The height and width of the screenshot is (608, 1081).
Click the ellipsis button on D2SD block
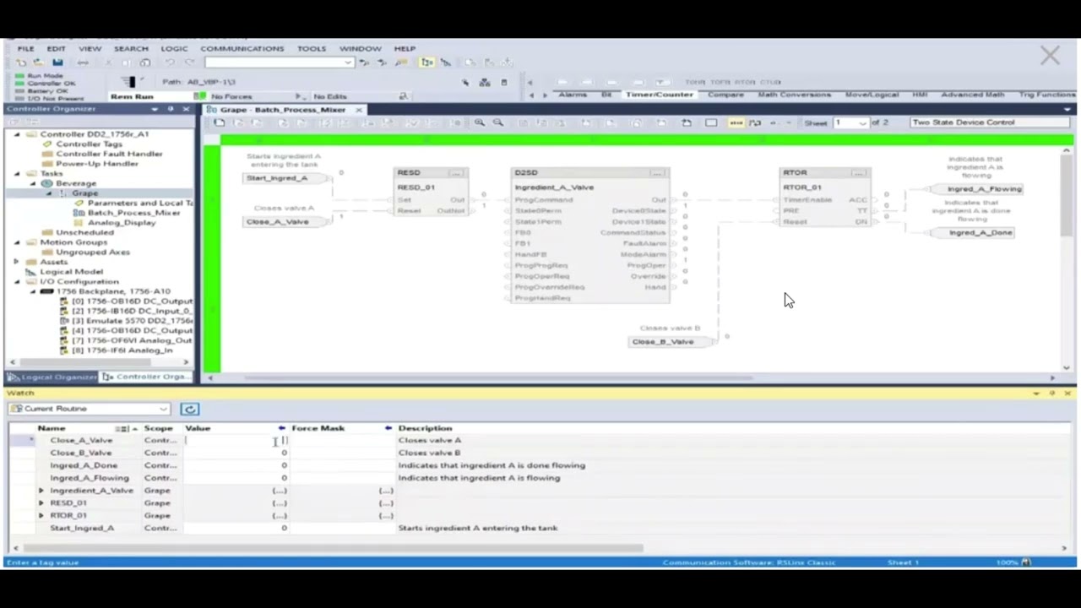pos(656,173)
